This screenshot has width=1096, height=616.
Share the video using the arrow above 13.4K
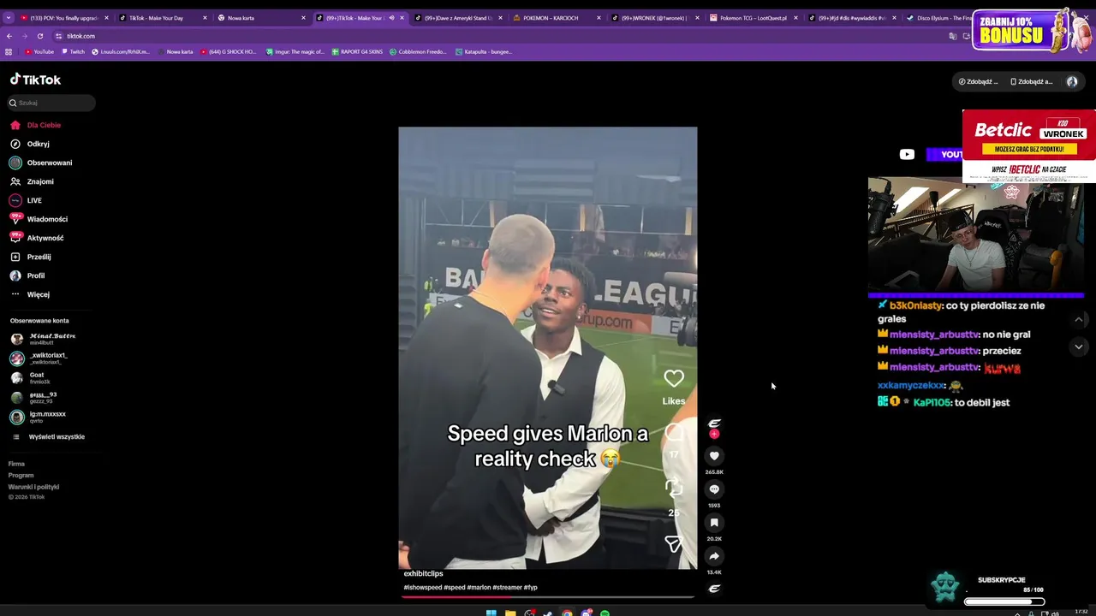click(714, 556)
